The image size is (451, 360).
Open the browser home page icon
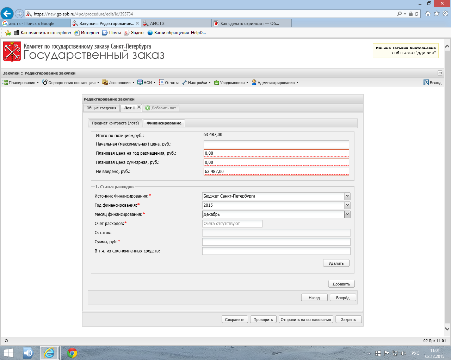(x=428, y=14)
